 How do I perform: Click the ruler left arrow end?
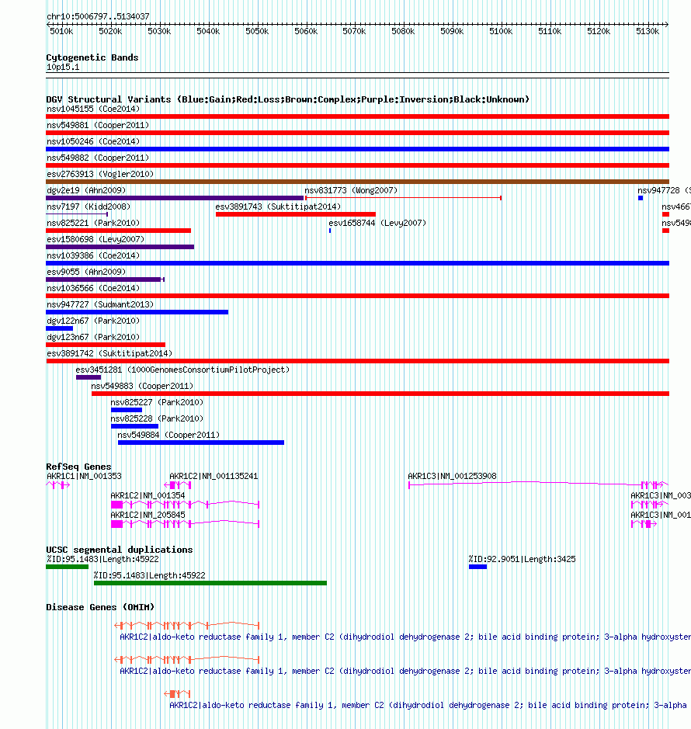(x=49, y=24)
